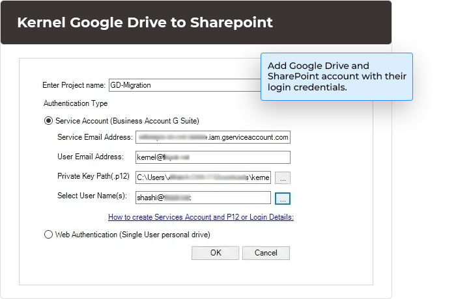456x299 pixels.
Task: Open How to create Services Account link
Action: coord(201,217)
